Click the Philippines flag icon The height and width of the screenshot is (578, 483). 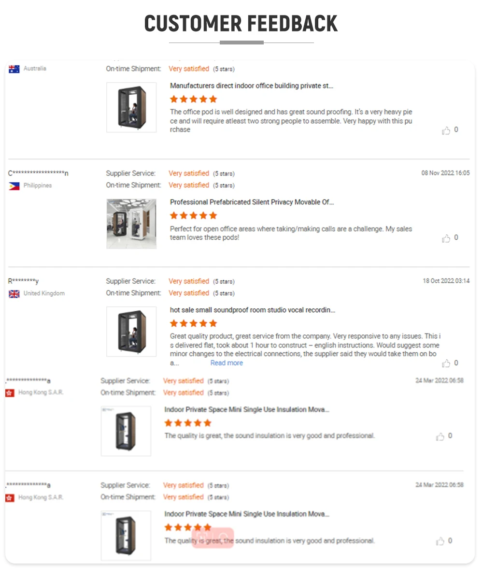[14, 186]
